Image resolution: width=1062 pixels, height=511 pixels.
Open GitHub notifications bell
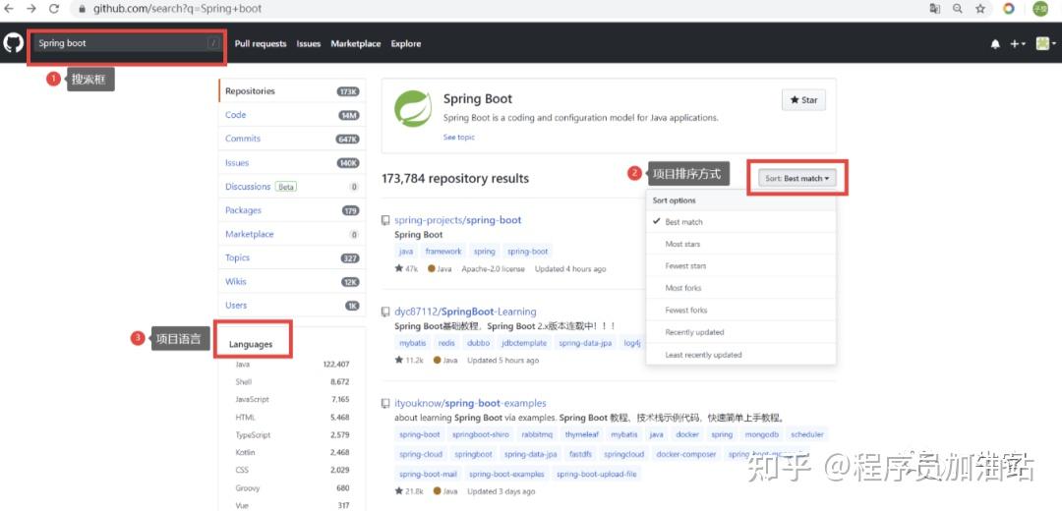click(x=995, y=44)
